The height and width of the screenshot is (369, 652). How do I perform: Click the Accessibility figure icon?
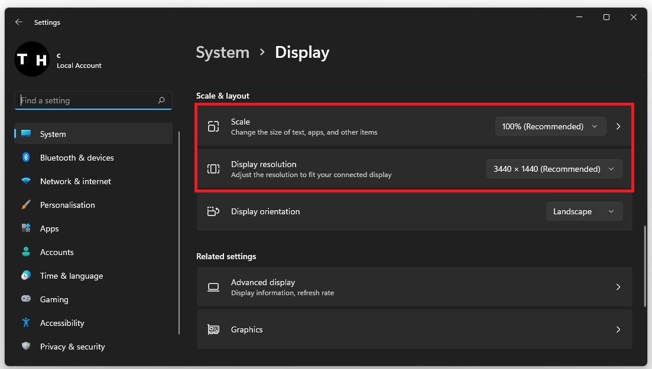26,323
